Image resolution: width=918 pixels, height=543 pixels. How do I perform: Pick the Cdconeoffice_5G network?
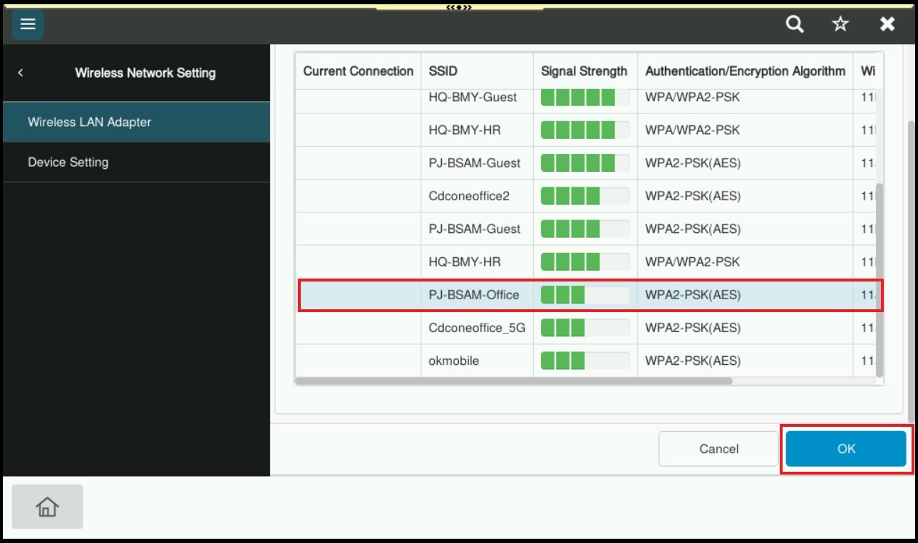(476, 328)
